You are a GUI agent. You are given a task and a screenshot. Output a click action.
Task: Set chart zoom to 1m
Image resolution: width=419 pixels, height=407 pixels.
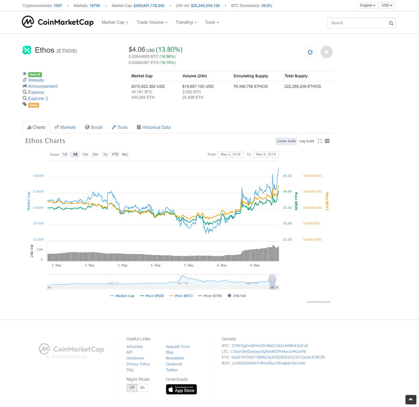pyautogui.click(x=85, y=154)
